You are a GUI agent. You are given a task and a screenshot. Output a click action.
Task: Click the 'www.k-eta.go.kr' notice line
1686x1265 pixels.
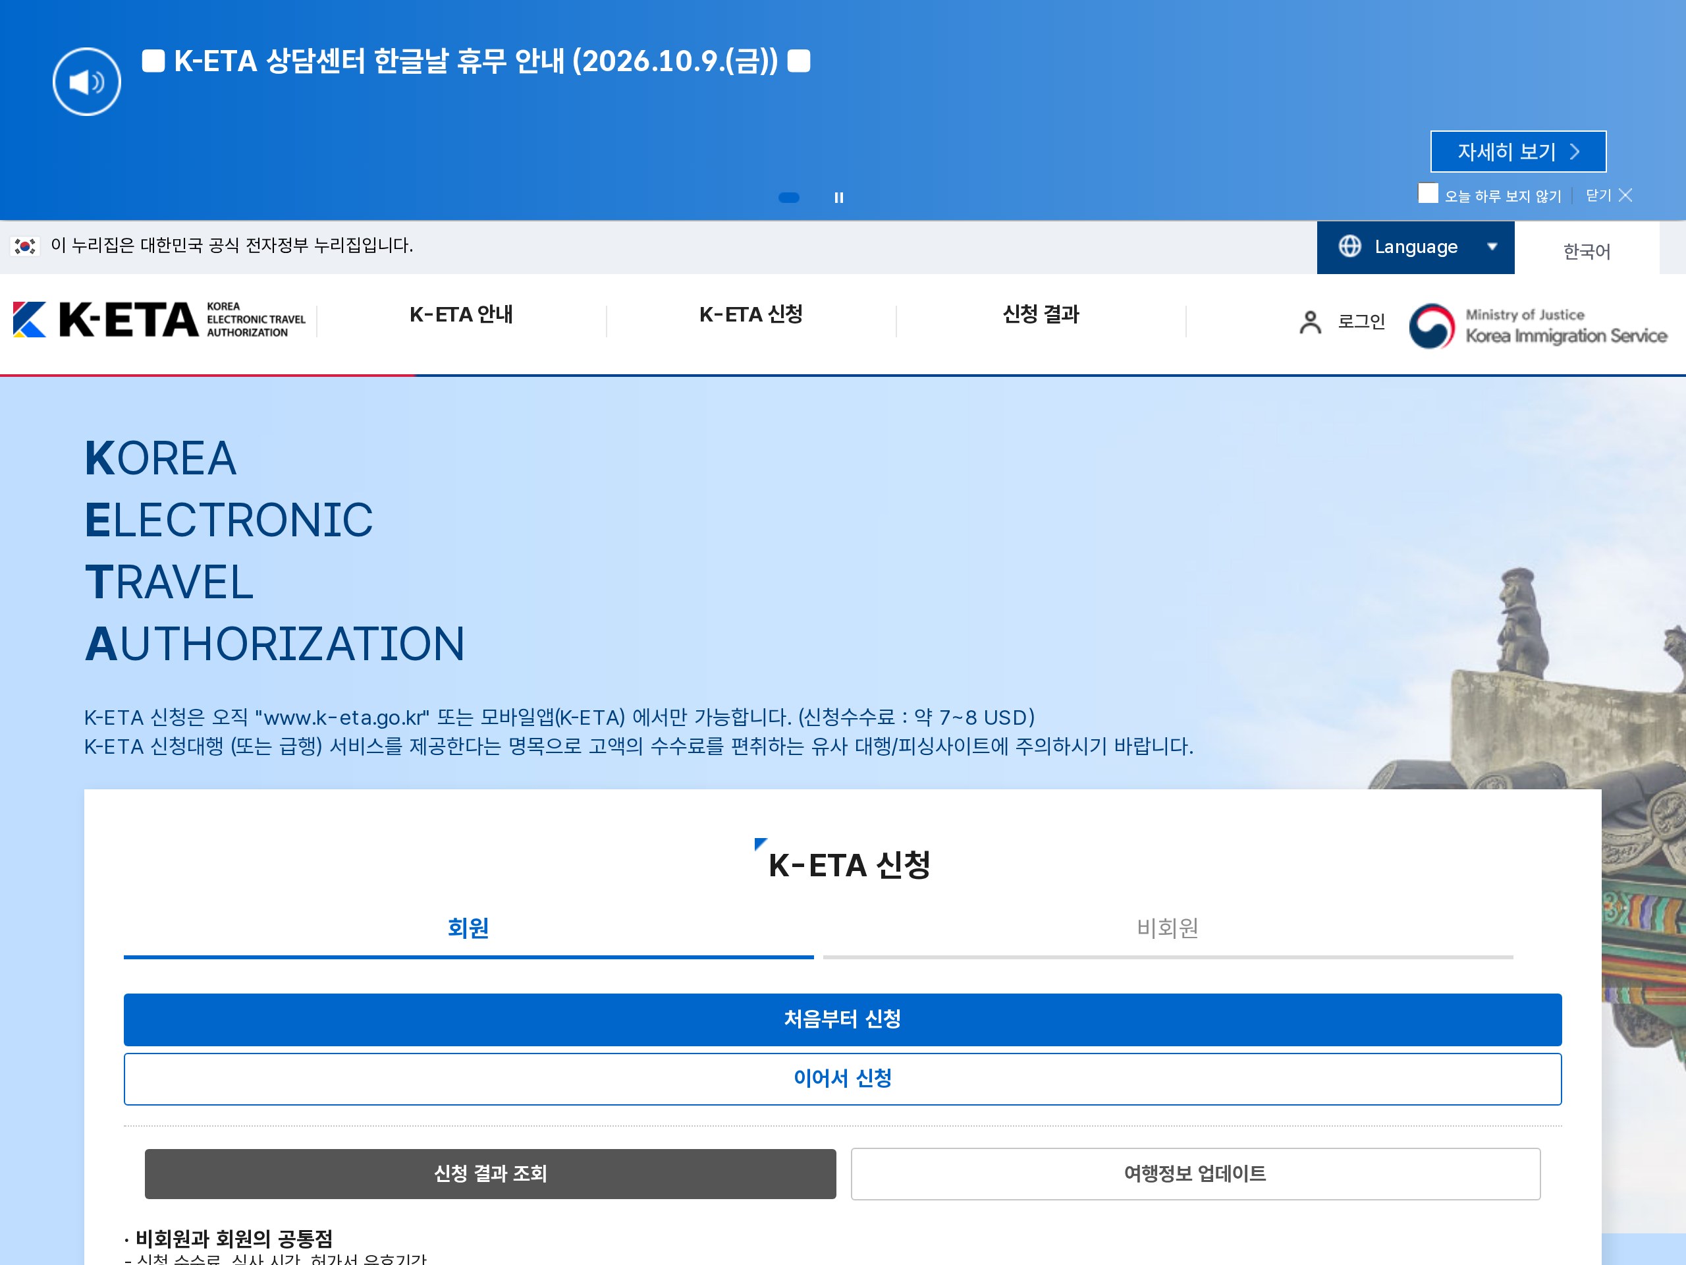point(558,717)
